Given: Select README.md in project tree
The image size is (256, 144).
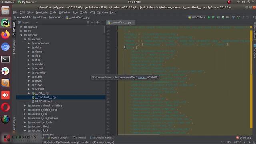Looking at the screenshot, I should click(43, 101).
